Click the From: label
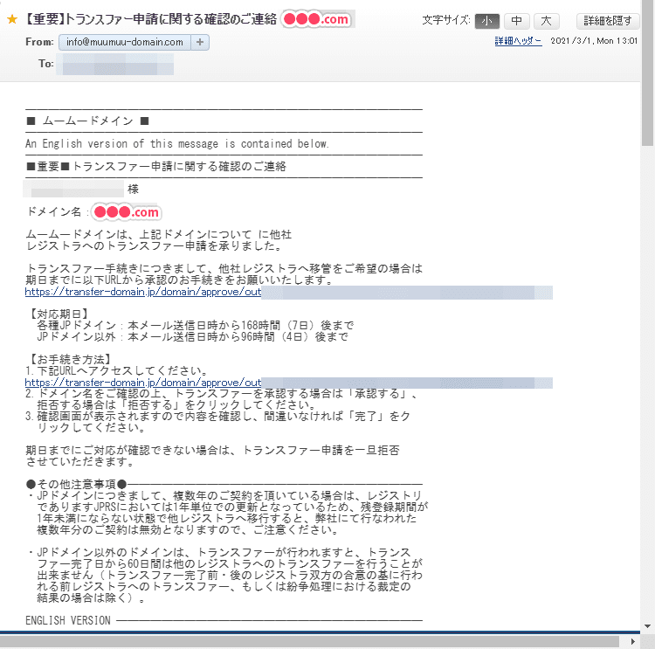655x649 pixels. click(39, 42)
